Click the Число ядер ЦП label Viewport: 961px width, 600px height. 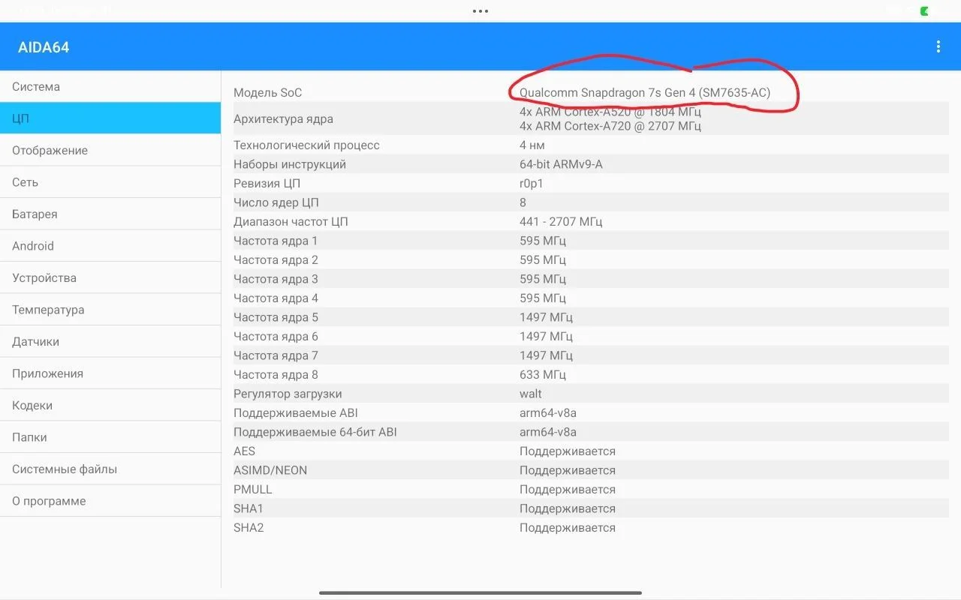pyautogui.click(x=276, y=202)
